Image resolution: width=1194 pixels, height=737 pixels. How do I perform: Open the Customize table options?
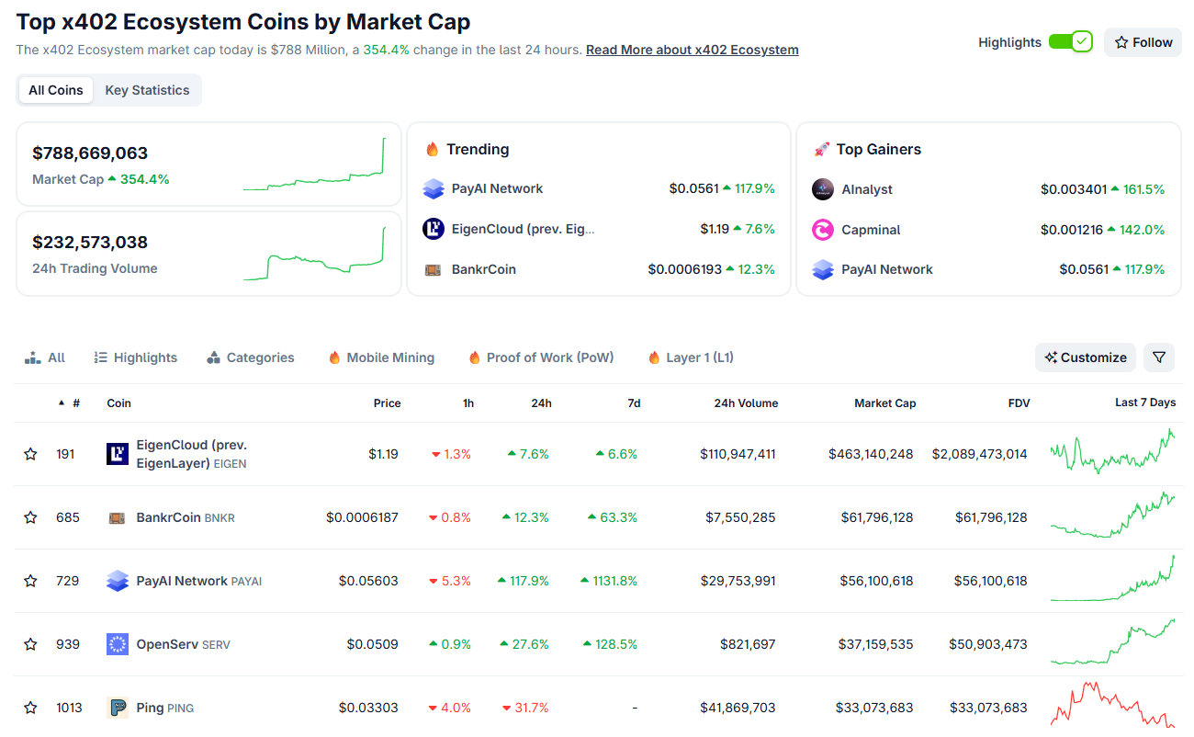(x=1085, y=357)
